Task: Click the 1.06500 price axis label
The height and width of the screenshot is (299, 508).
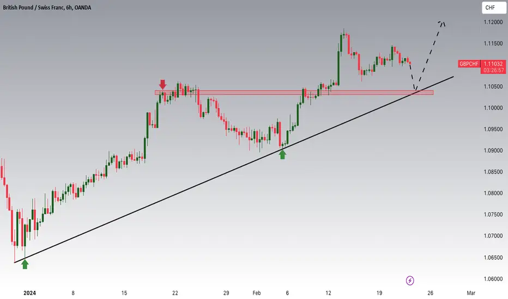Action: [493, 257]
